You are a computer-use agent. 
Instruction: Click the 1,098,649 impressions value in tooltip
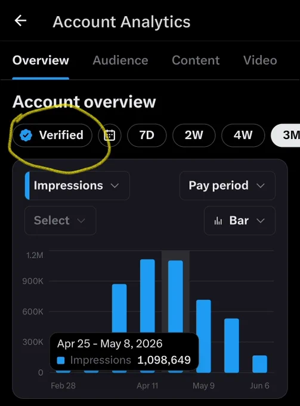pyautogui.click(x=164, y=360)
